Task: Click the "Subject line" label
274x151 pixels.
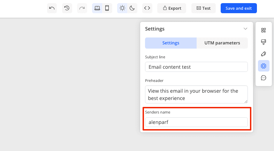Action: [x=155, y=57]
